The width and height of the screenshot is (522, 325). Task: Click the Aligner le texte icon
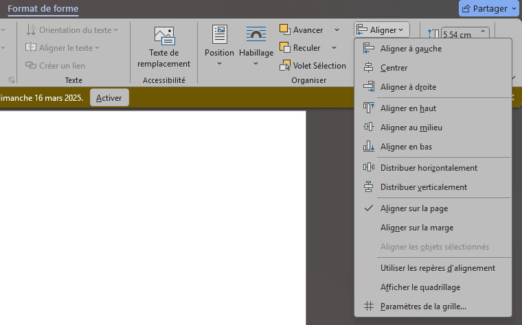click(x=31, y=47)
